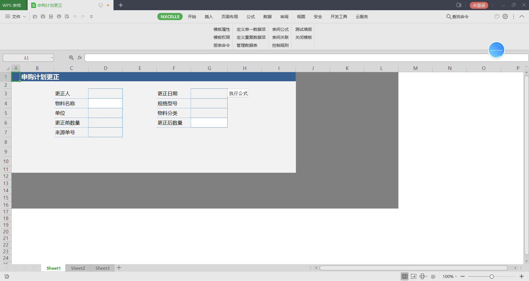Toggle eye protection mode in status bar
The height and width of the screenshot is (281, 529).
tap(433, 276)
